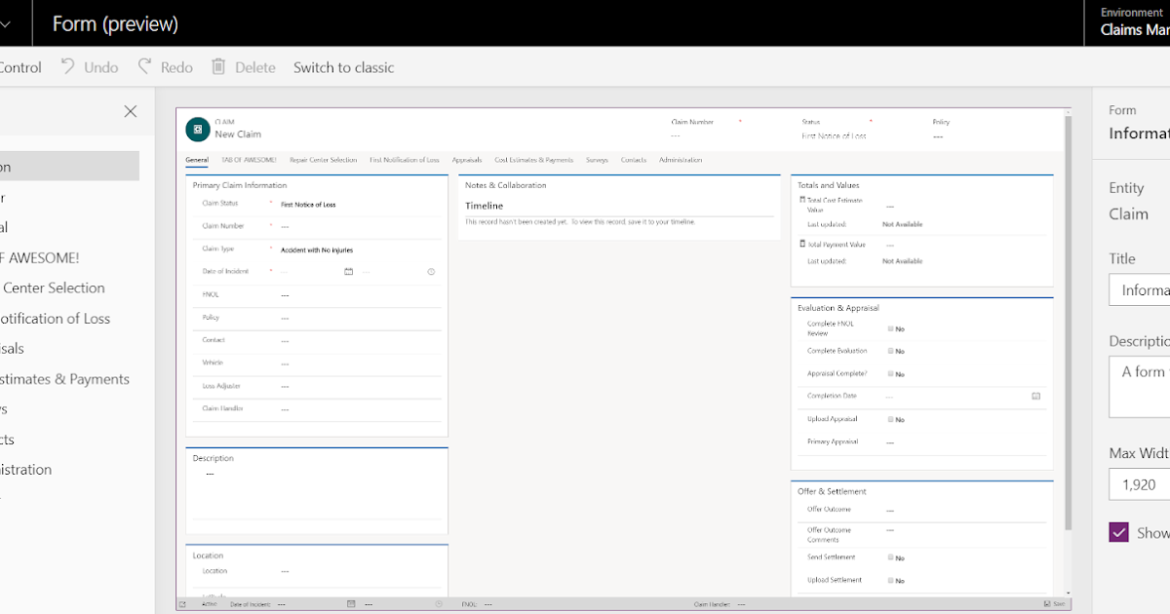Click the Redo icon
The width and height of the screenshot is (1170, 614).
click(143, 66)
